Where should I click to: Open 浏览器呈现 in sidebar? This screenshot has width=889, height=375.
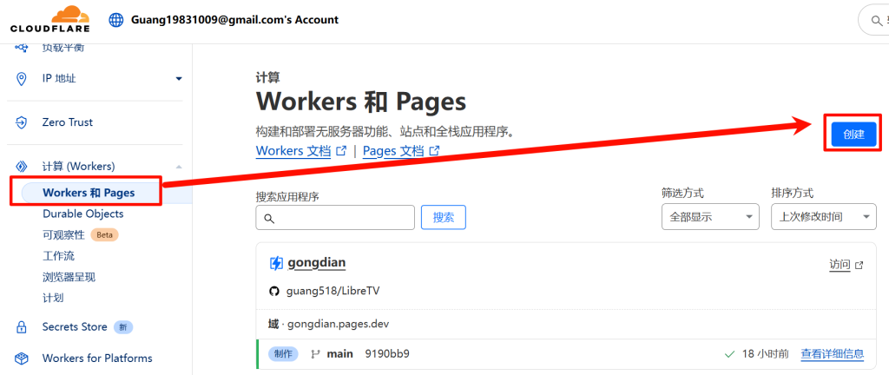(69, 277)
